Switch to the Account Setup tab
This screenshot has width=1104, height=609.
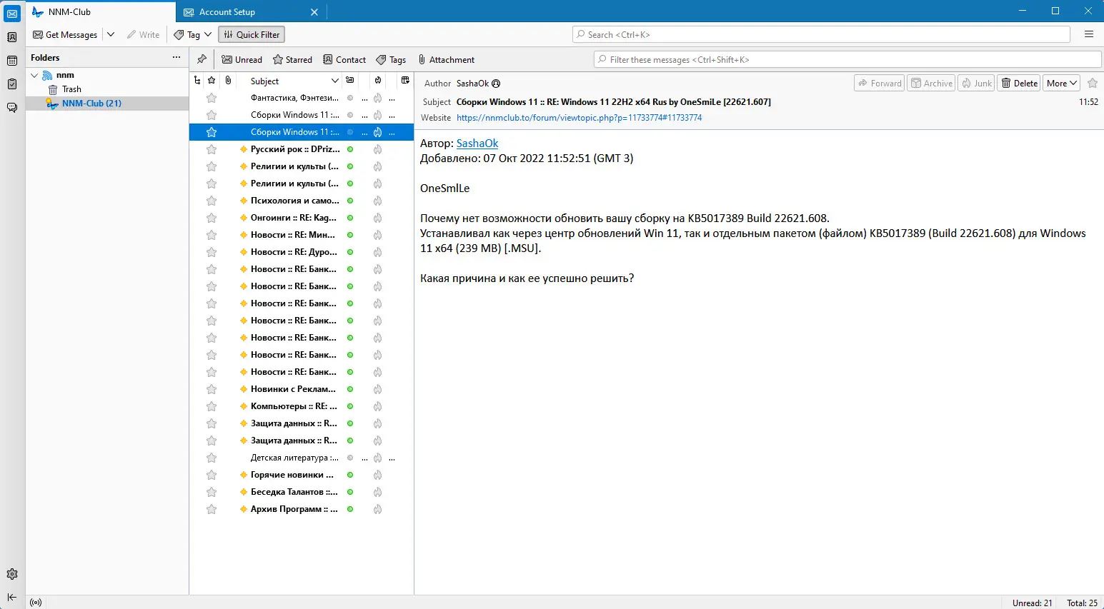click(250, 12)
